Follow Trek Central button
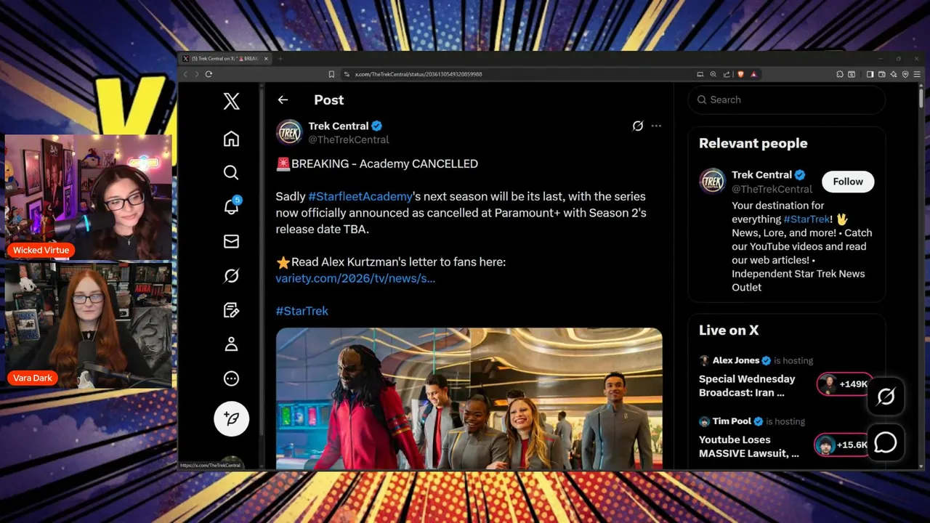930x523 pixels. 848,182
